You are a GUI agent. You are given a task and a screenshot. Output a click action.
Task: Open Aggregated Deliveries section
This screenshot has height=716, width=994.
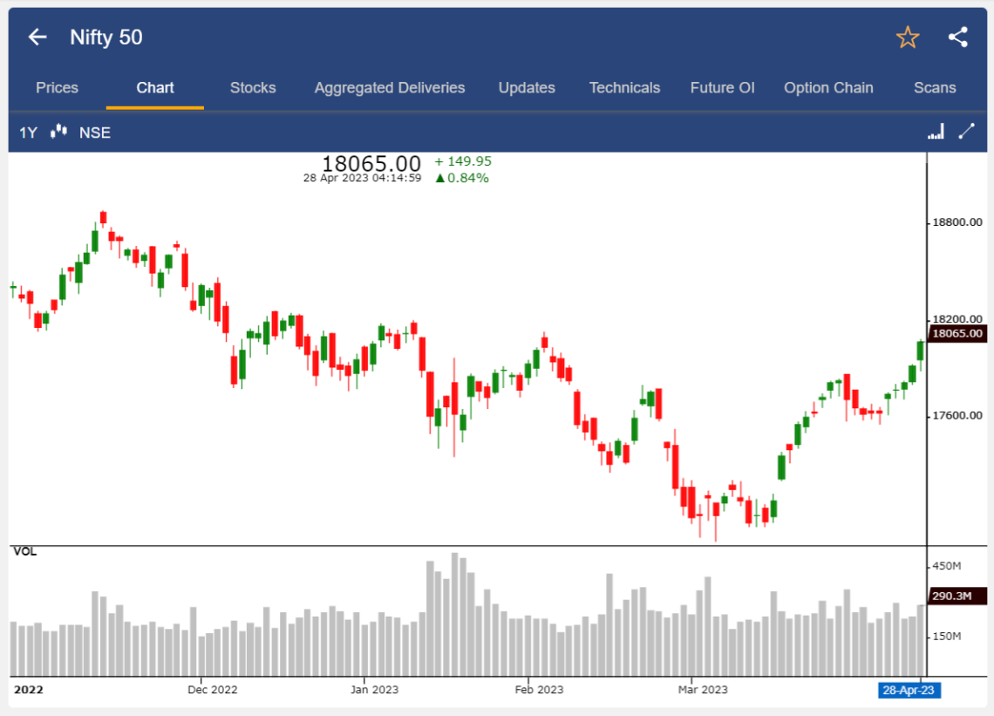point(389,87)
